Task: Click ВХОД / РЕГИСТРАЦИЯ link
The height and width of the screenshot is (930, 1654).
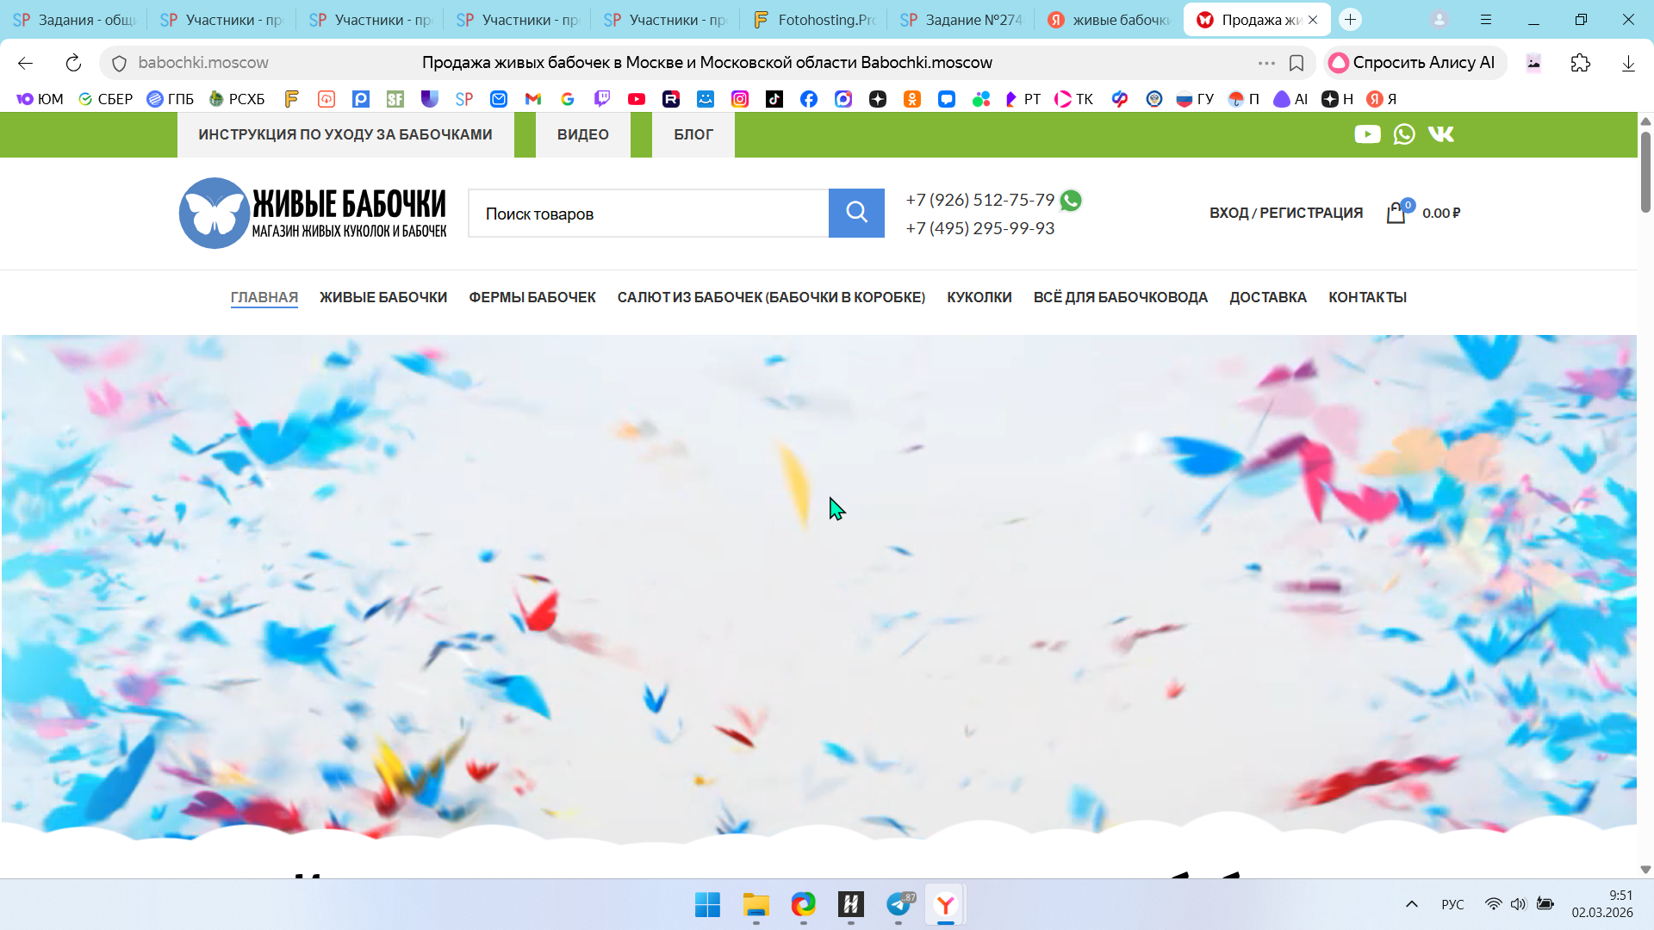Action: [1285, 213]
